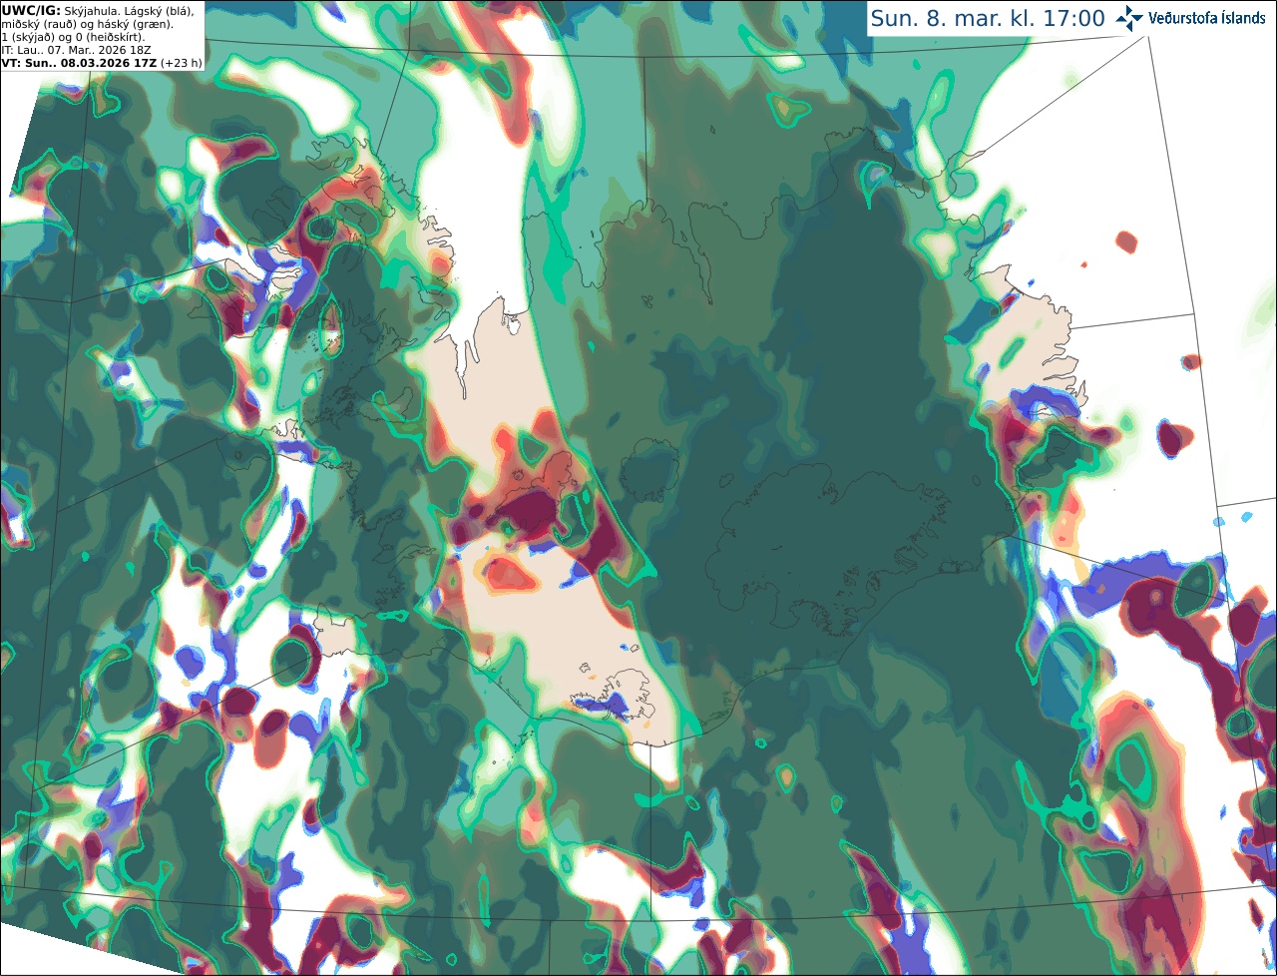The image size is (1277, 976).
Task: Click the 'miðský (rauð) og háský (græn).' legend line
Action: point(87,23)
